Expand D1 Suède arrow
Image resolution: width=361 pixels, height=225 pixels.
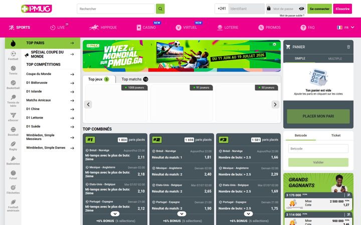(x=72, y=126)
